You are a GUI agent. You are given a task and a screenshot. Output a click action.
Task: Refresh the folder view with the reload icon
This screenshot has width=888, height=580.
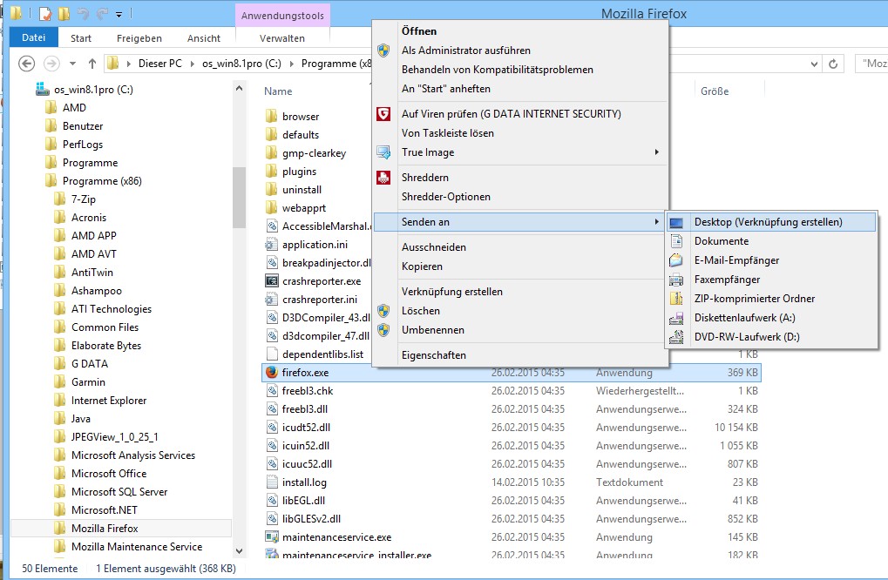[x=833, y=64]
